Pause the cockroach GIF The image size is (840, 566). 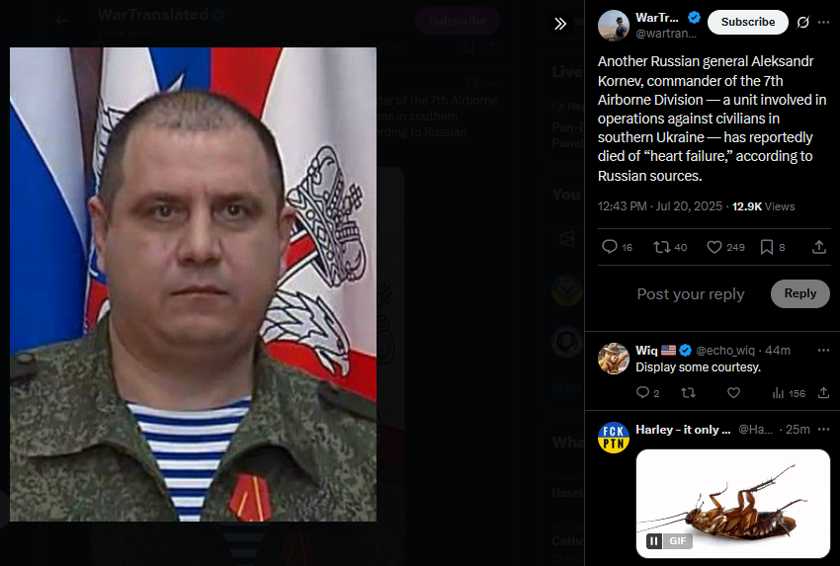coord(653,541)
